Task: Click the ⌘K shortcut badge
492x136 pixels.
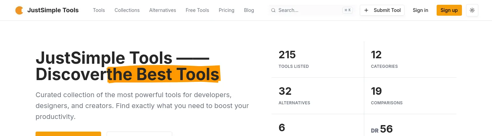Action: (x=347, y=10)
